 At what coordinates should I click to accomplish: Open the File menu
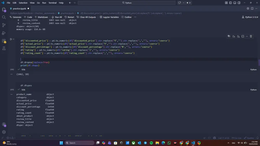9,3
